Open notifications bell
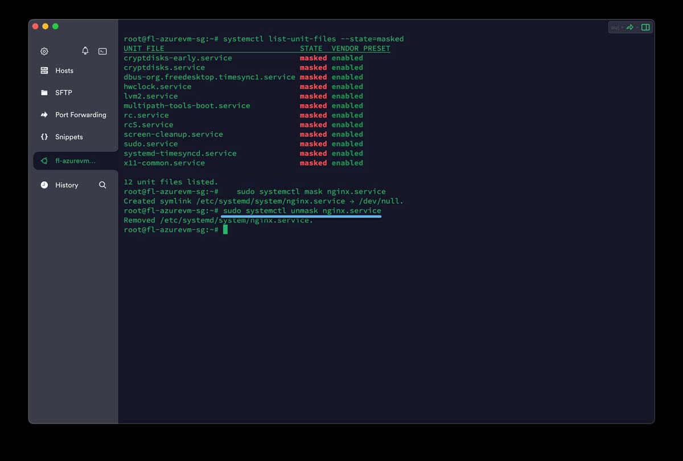 coord(85,51)
